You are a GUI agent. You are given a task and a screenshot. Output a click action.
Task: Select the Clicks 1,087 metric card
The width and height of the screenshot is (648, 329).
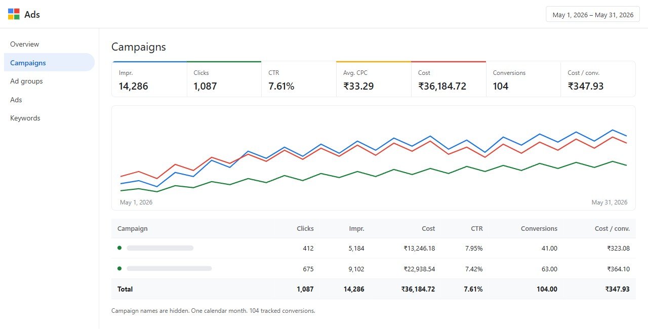(x=224, y=79)
